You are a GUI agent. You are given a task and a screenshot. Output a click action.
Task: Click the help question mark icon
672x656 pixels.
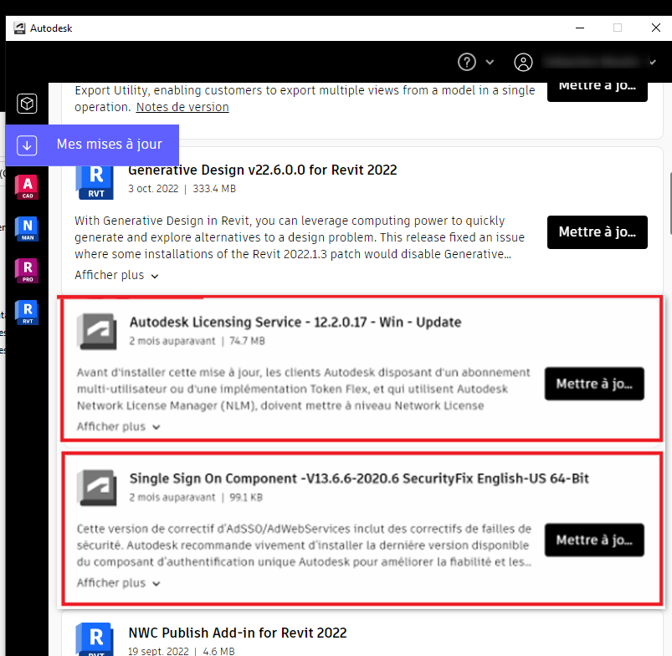pyautogui.click(x=466, y=62)
